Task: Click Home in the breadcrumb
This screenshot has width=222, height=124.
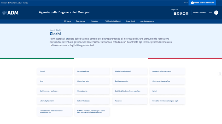Action: (x=51, y=30)
